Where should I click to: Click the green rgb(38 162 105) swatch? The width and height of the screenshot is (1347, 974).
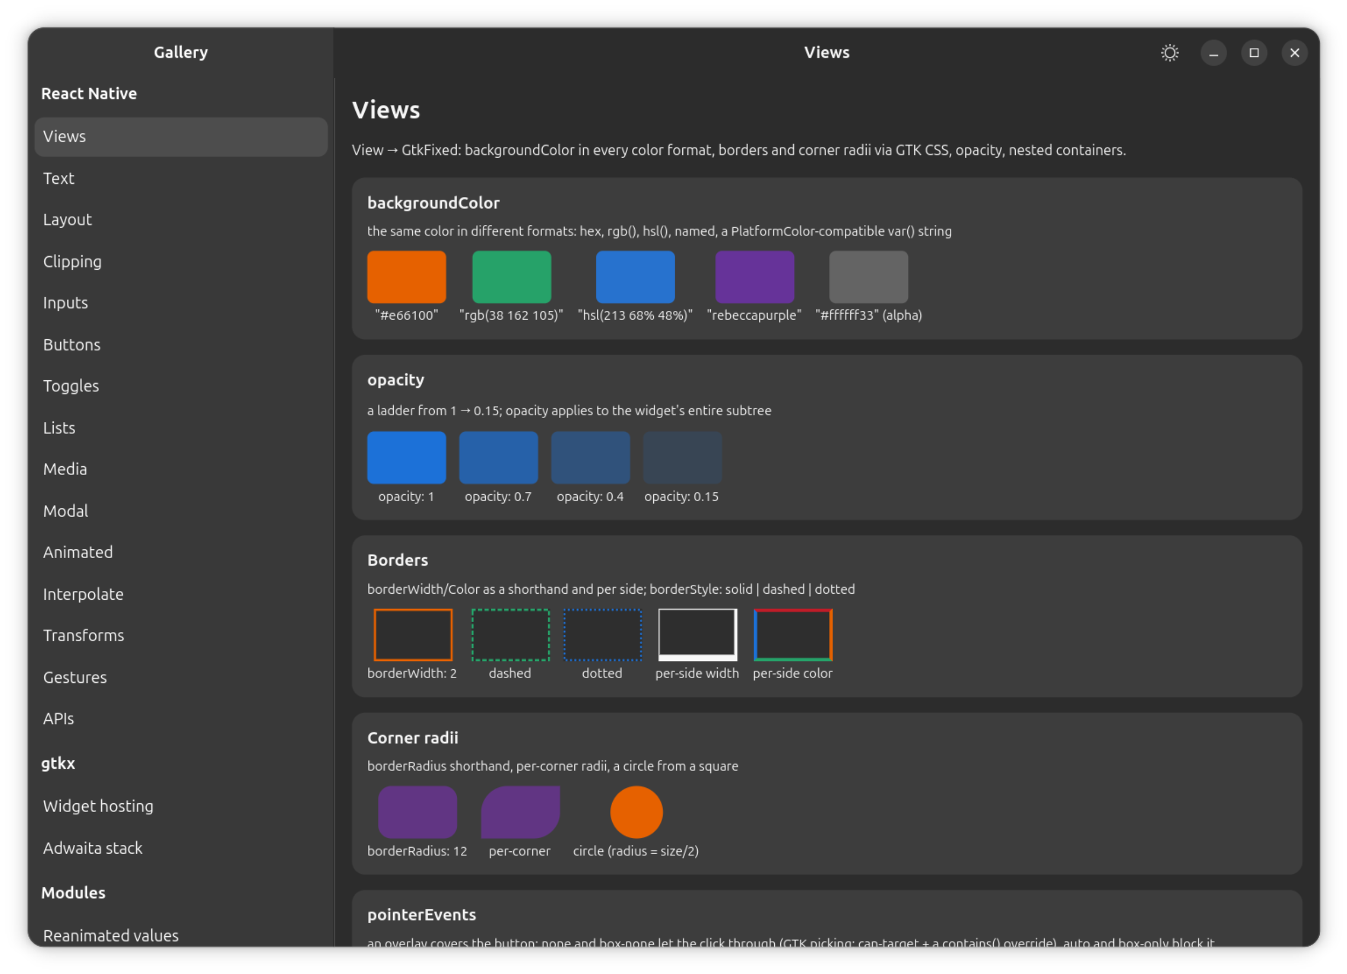click(x=511, y=276)
